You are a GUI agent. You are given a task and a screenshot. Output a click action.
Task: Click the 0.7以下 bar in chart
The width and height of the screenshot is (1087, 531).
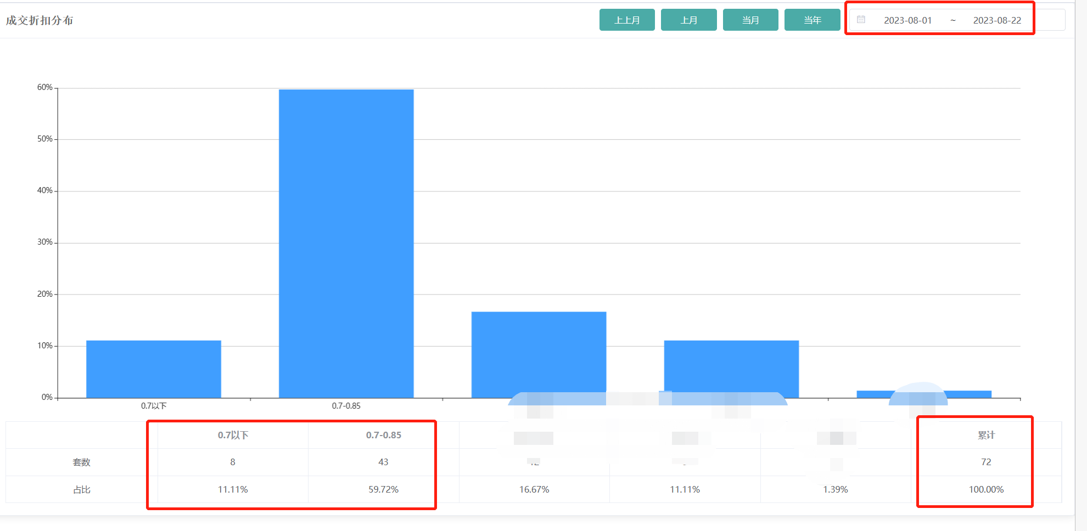154,369
